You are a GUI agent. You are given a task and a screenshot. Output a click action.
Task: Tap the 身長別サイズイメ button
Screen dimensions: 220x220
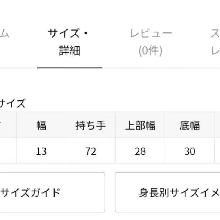[168, 192]
